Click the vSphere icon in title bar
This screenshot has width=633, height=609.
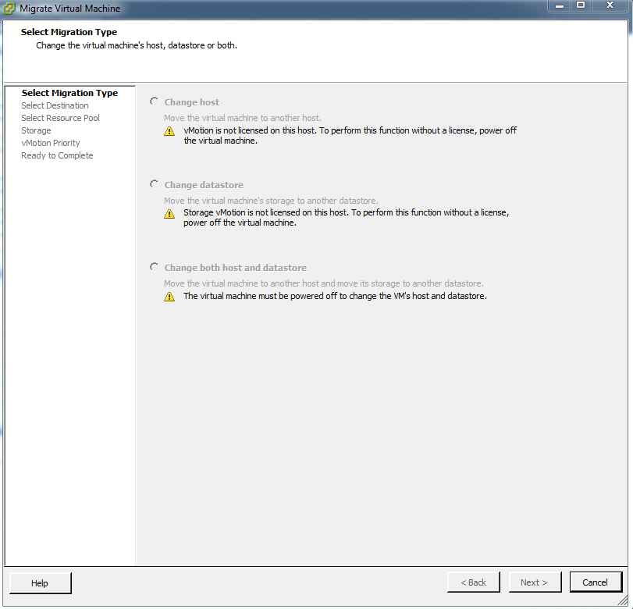click(x=9, y=9)
